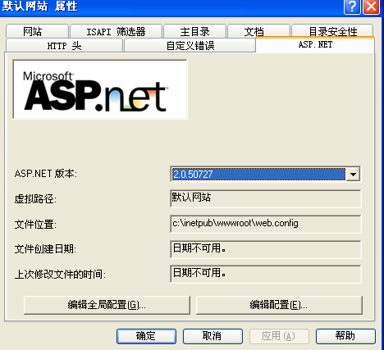Viewport: 384px width, 350px height.
Task: Cancel with the 取消 button
Action: coord(213,336)
